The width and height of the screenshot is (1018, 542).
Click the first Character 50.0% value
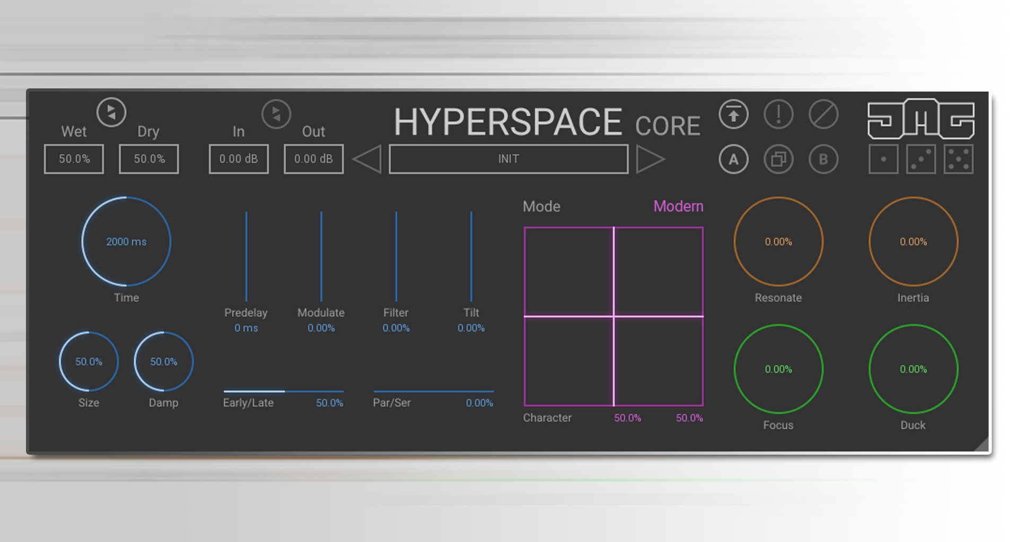[x=628, y=418]
